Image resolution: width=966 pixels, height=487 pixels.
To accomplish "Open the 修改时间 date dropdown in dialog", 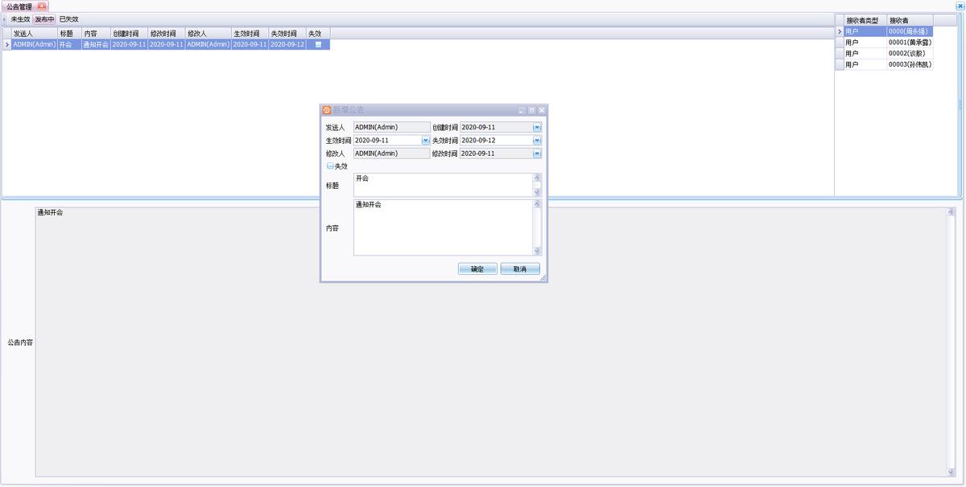I will pyautogui.click(x=537, y=153).
